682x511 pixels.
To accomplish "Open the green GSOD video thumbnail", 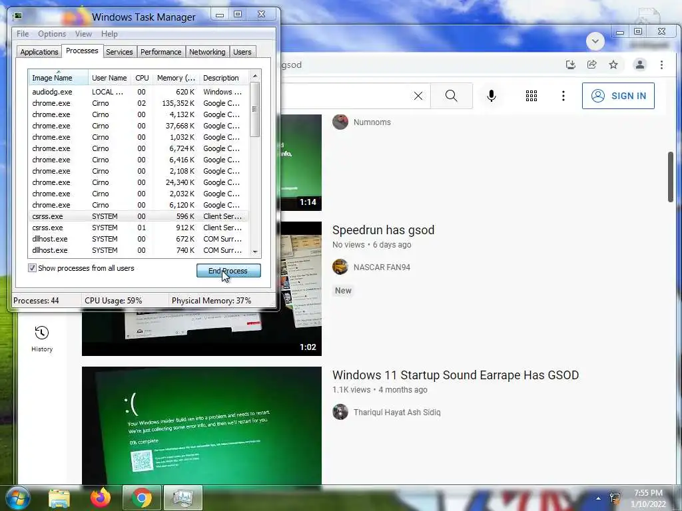I will (202, 425).
